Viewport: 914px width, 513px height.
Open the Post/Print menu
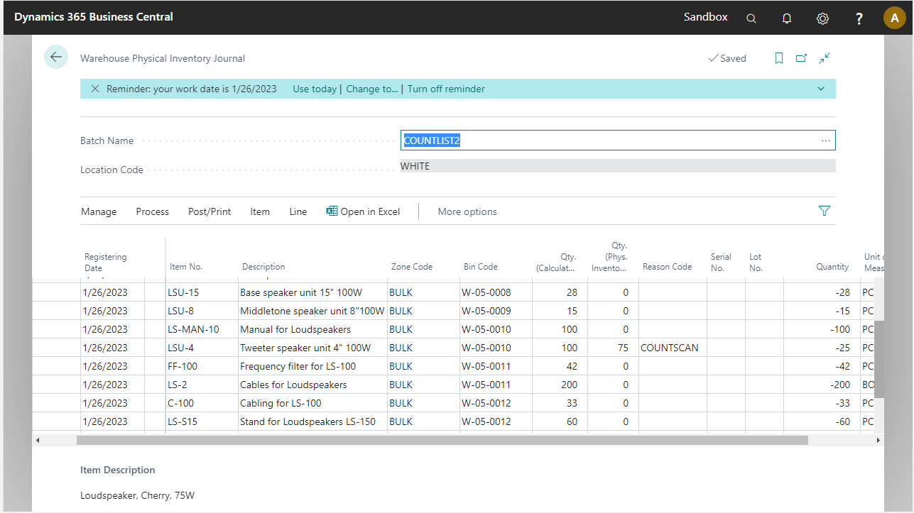210,211
